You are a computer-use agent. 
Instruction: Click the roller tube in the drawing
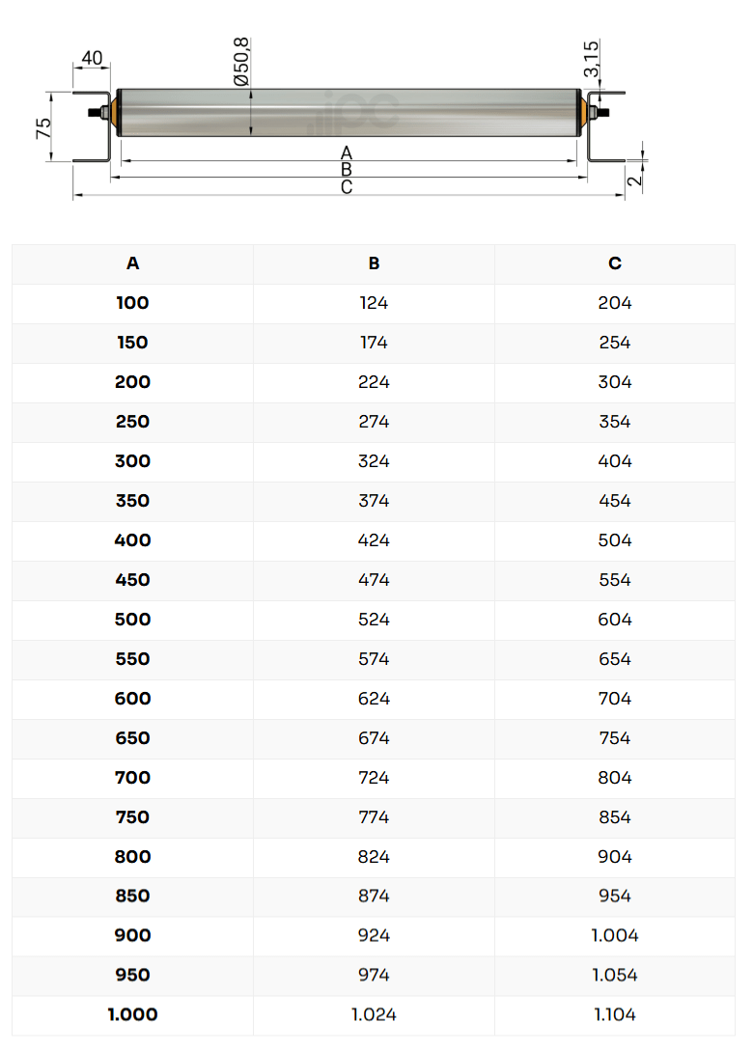(349, 113)
